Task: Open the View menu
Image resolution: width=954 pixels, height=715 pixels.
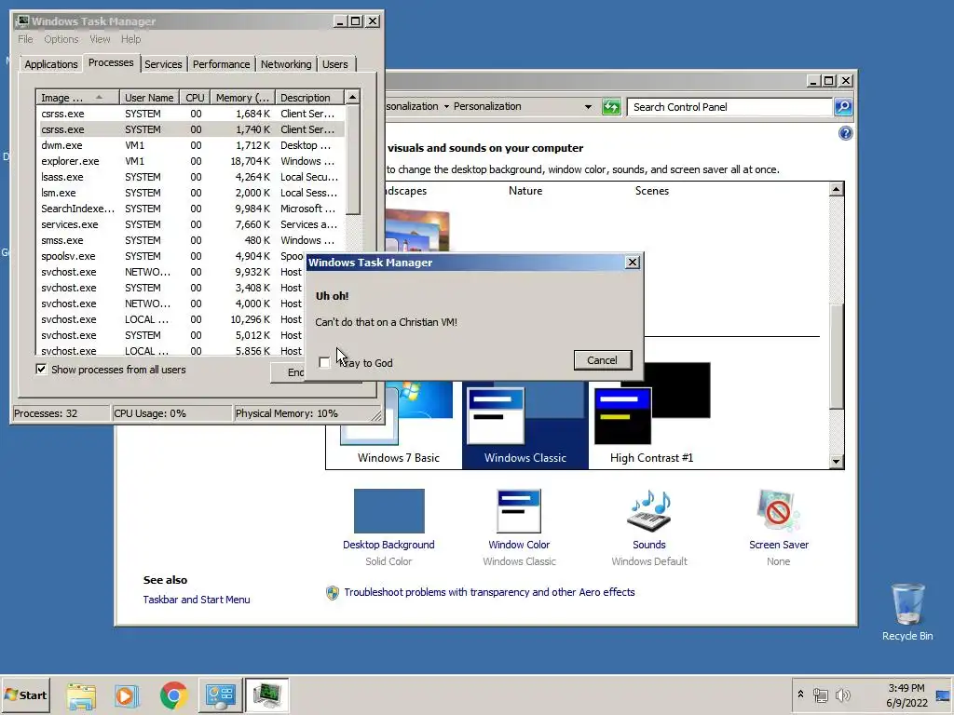Action: 100,39
